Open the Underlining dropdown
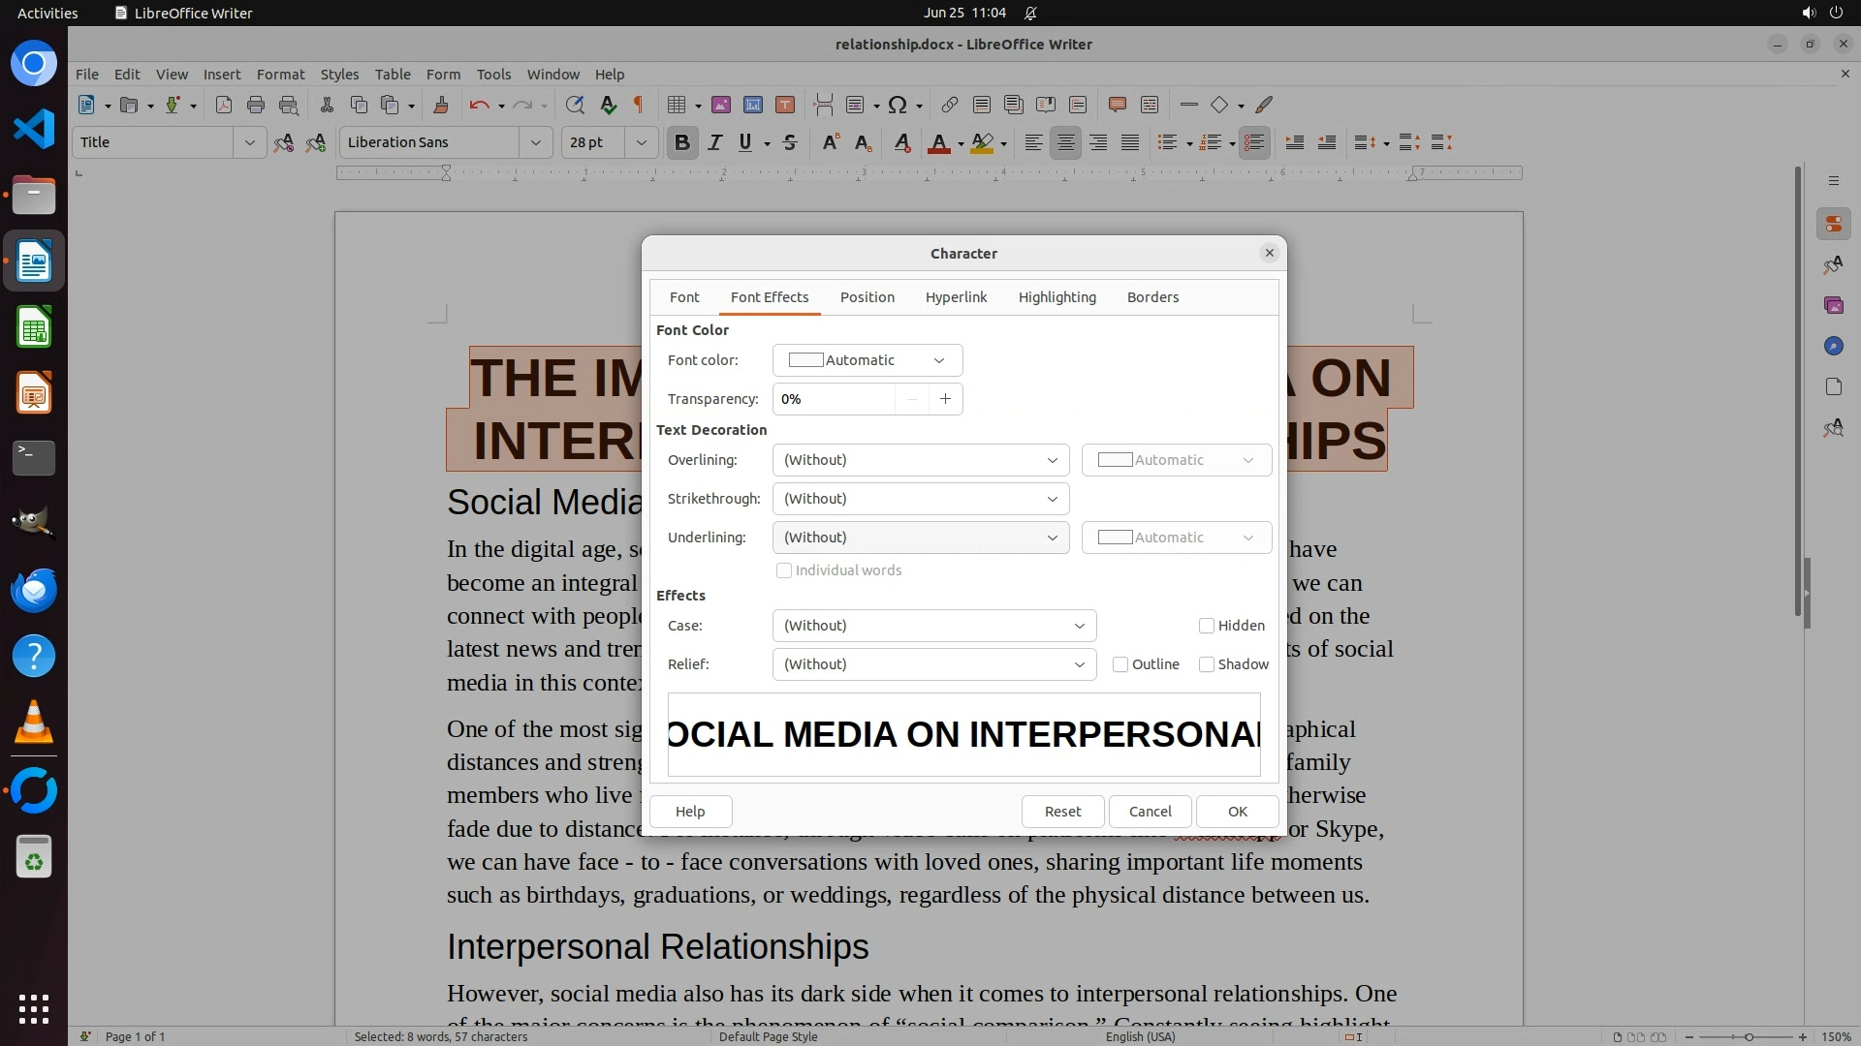Screen dimensions: 1861x1046 click(920, 538)
